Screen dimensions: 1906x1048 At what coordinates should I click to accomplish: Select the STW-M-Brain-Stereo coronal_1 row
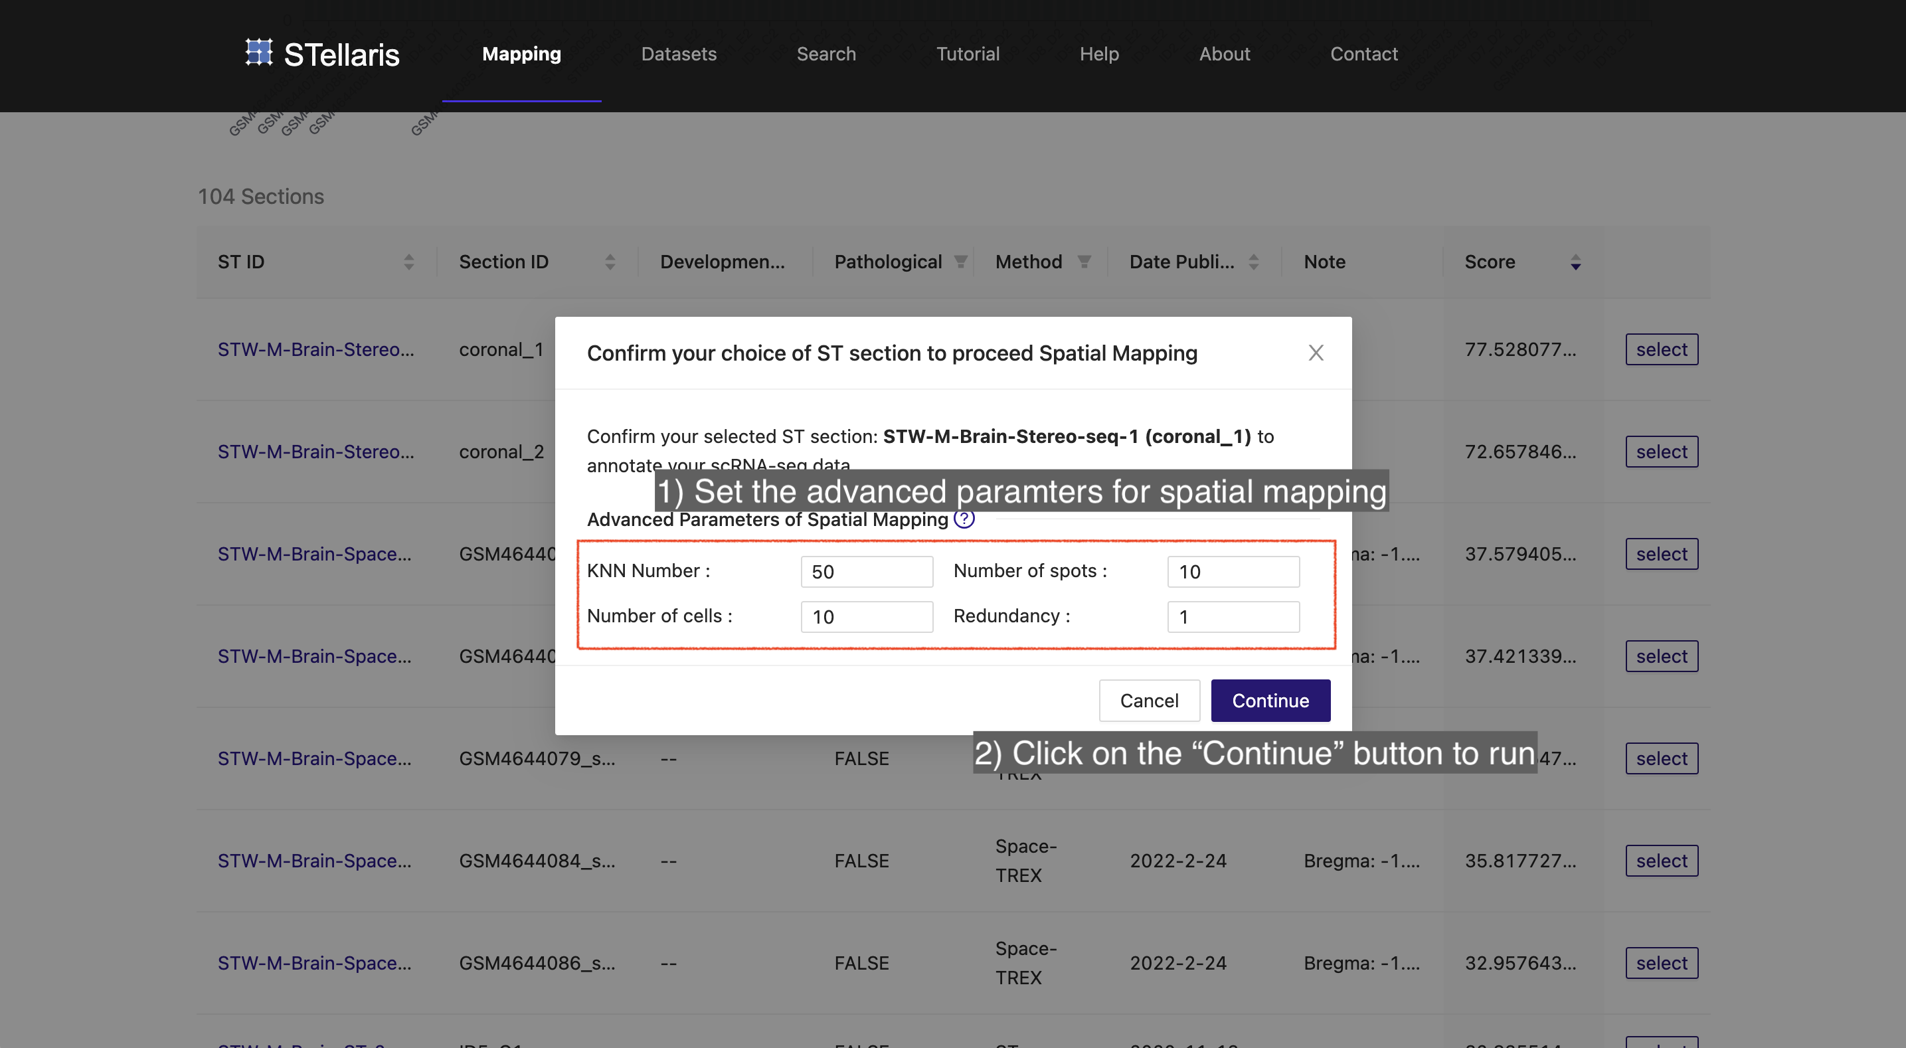(x=1662, y=349)
